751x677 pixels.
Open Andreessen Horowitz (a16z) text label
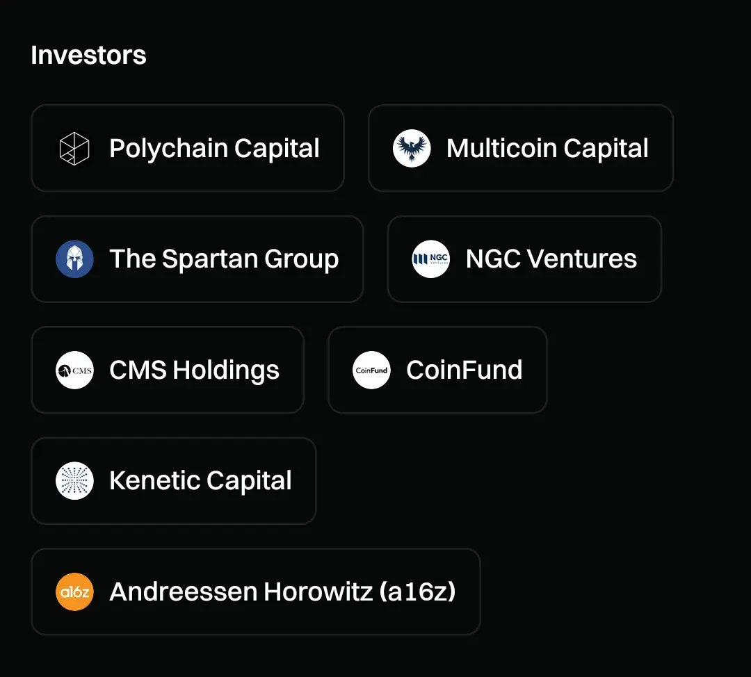tap(282, 592)
